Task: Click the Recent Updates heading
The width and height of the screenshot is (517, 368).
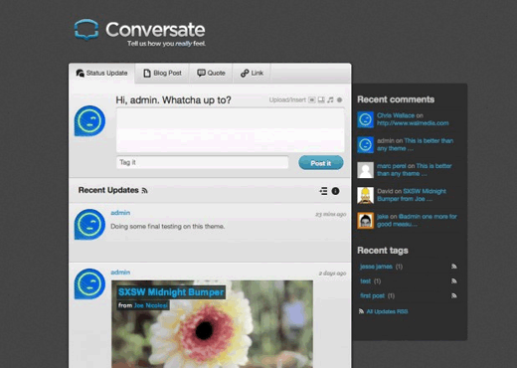Action: 108,190
